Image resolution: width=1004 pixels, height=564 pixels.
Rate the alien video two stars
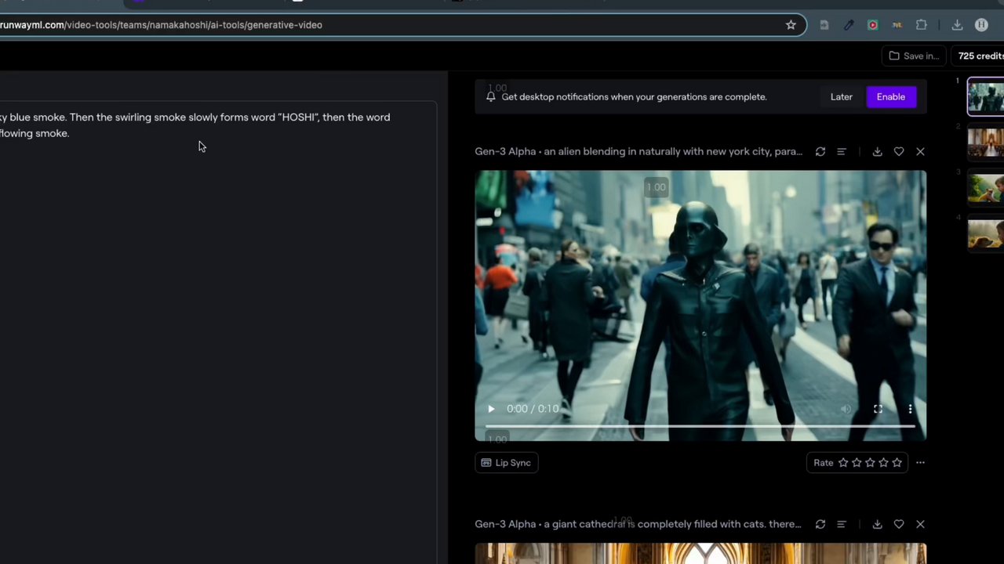pyautogui.click(x=857, y=463)
